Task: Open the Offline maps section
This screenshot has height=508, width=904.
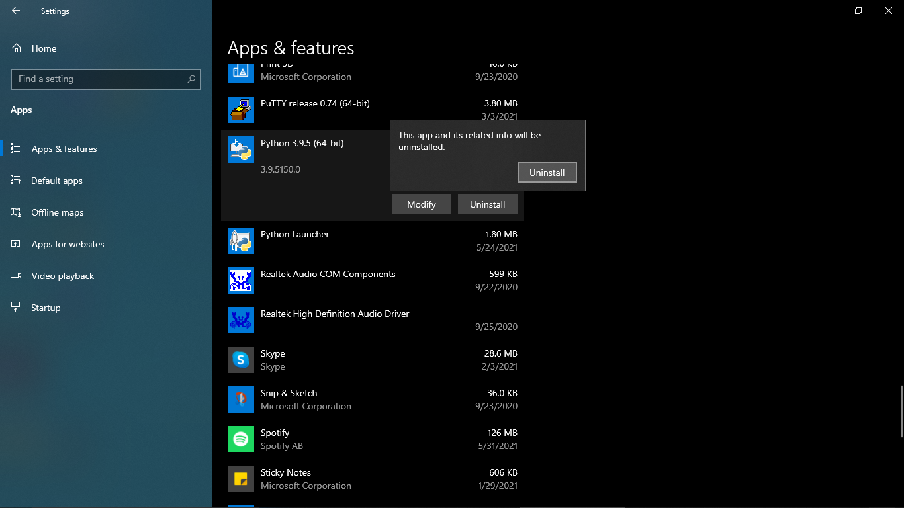Action: coord(58,212)
